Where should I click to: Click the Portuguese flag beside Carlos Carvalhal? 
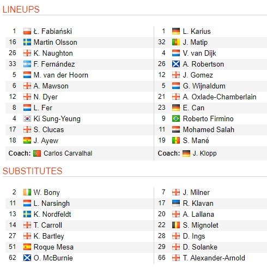click(37, 153)
